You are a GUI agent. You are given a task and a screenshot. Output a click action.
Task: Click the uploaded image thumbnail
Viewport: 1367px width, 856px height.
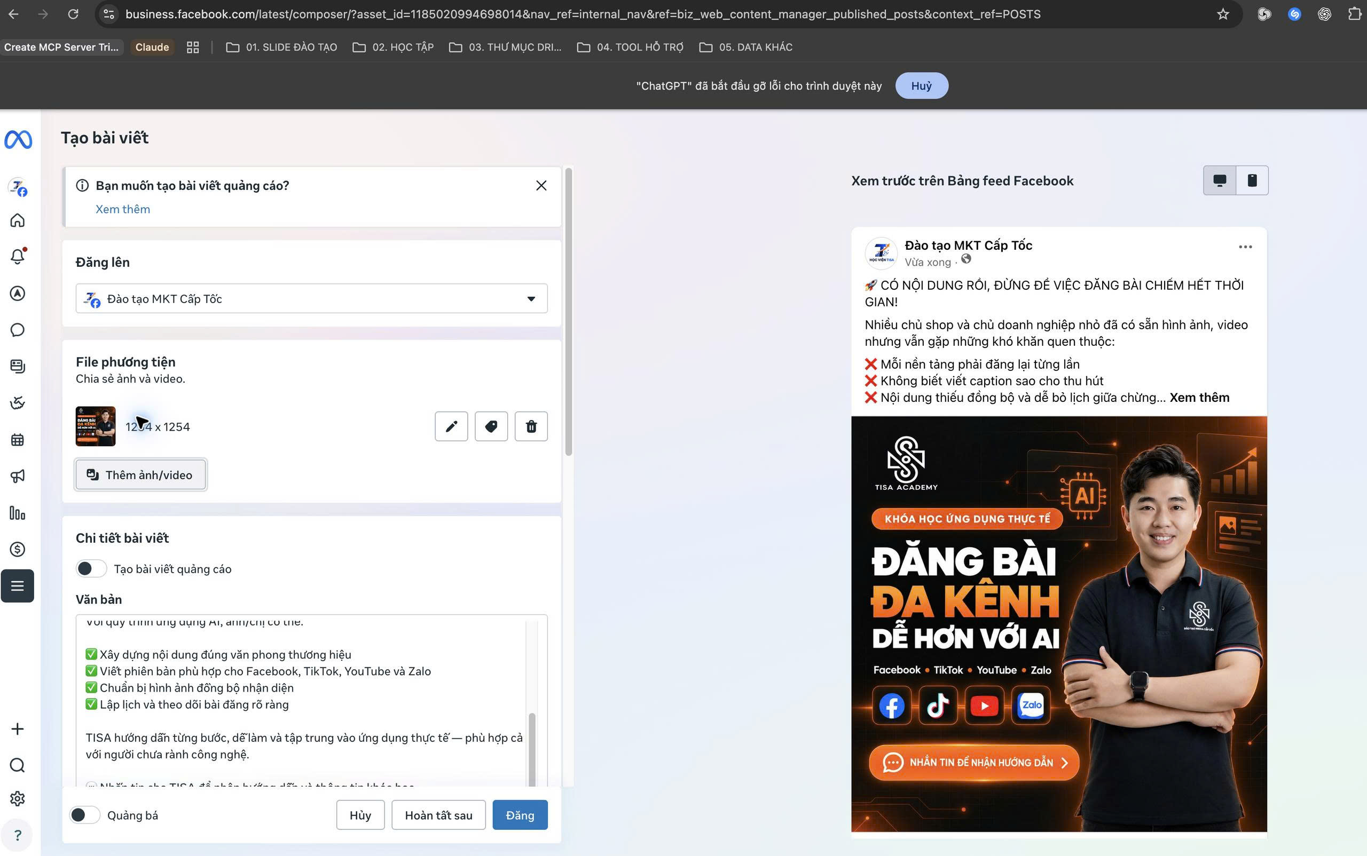point(96,426)
